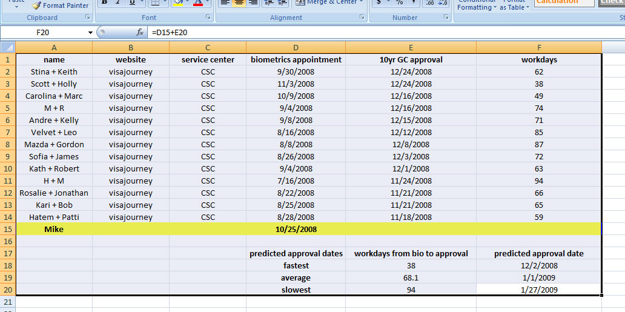Image resolution: width=625 pixels, height=312 pixels.
Task: Click the Format Painter brush icon
Action: click(x=36, y=5)
